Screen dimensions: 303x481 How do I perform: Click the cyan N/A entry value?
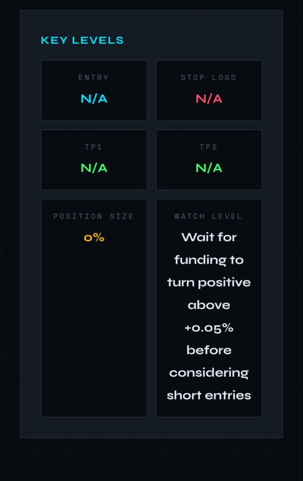[x=94, y=99]
